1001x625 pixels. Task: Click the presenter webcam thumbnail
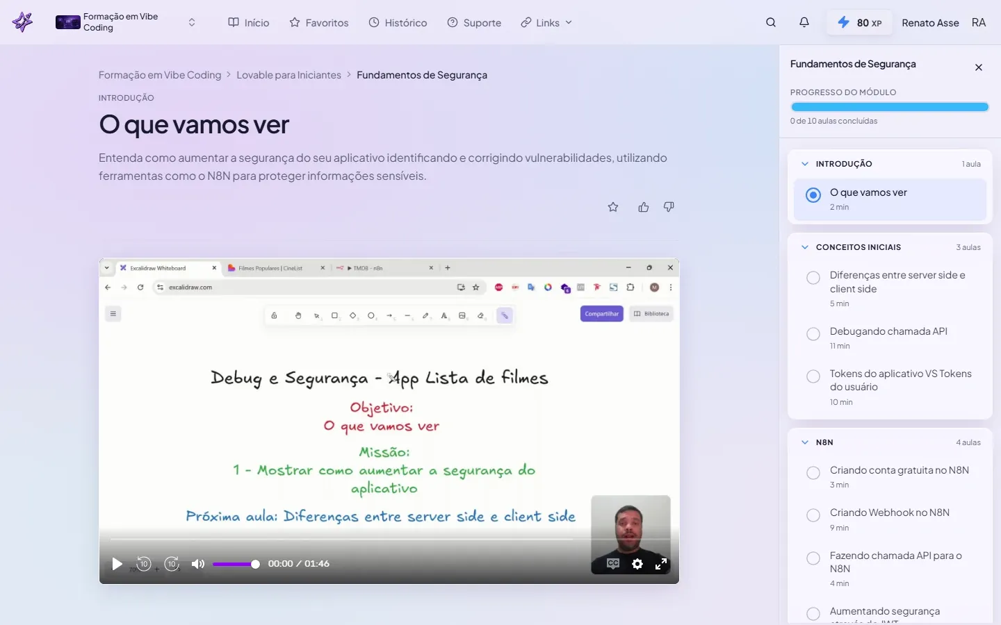tap(630, 535)
